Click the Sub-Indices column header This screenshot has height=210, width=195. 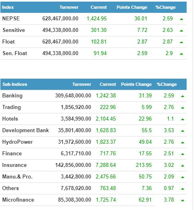(15, 84)
